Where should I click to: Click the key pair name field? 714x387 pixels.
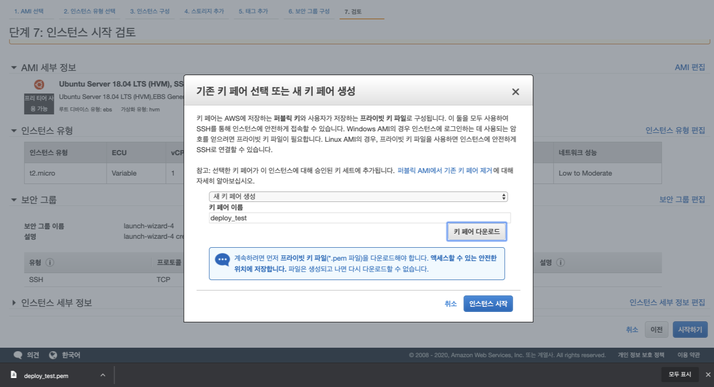[x=360, y=218]
